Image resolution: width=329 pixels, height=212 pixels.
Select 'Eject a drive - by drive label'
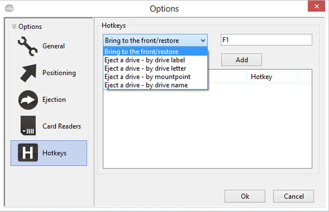[x=144, y=60]
